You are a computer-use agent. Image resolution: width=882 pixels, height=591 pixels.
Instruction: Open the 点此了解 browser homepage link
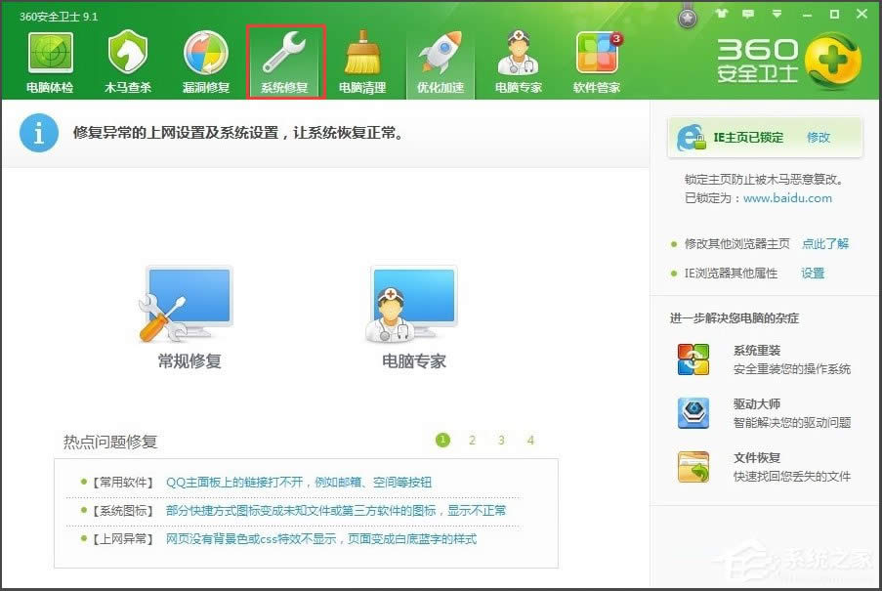pos(825,244)
